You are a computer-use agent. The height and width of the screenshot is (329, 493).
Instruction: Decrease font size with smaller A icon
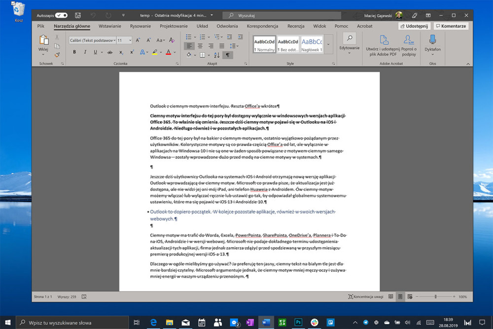click(x=148, y=40)
